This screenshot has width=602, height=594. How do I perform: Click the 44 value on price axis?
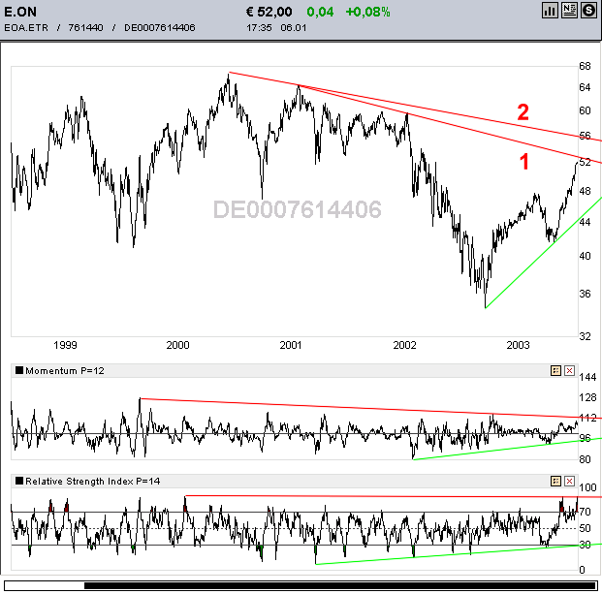pos(585,222)
